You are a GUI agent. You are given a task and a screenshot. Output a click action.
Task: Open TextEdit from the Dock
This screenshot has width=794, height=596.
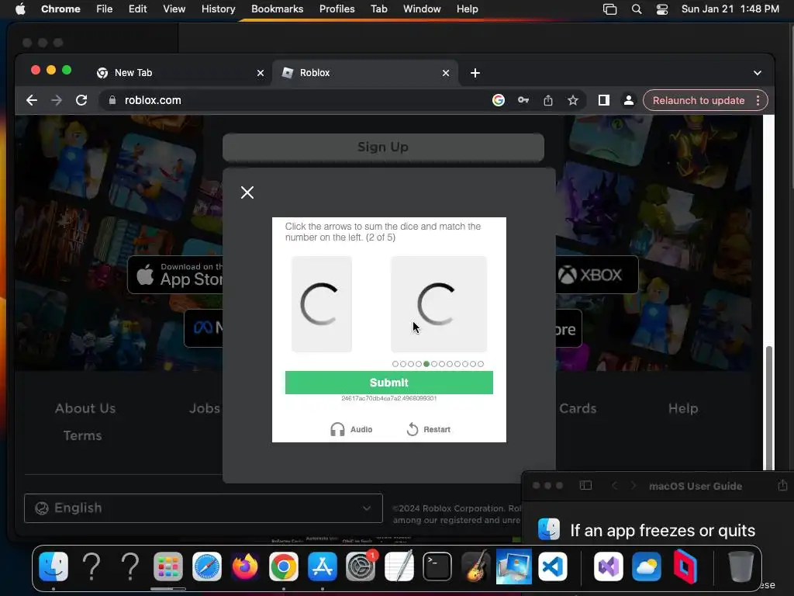click(x=399, y=567)
